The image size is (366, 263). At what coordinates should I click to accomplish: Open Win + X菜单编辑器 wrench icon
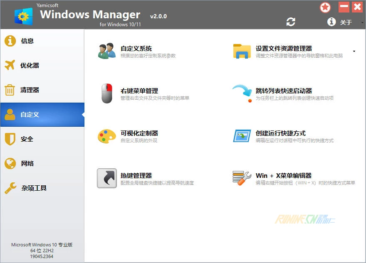click(x=242, y=178)
